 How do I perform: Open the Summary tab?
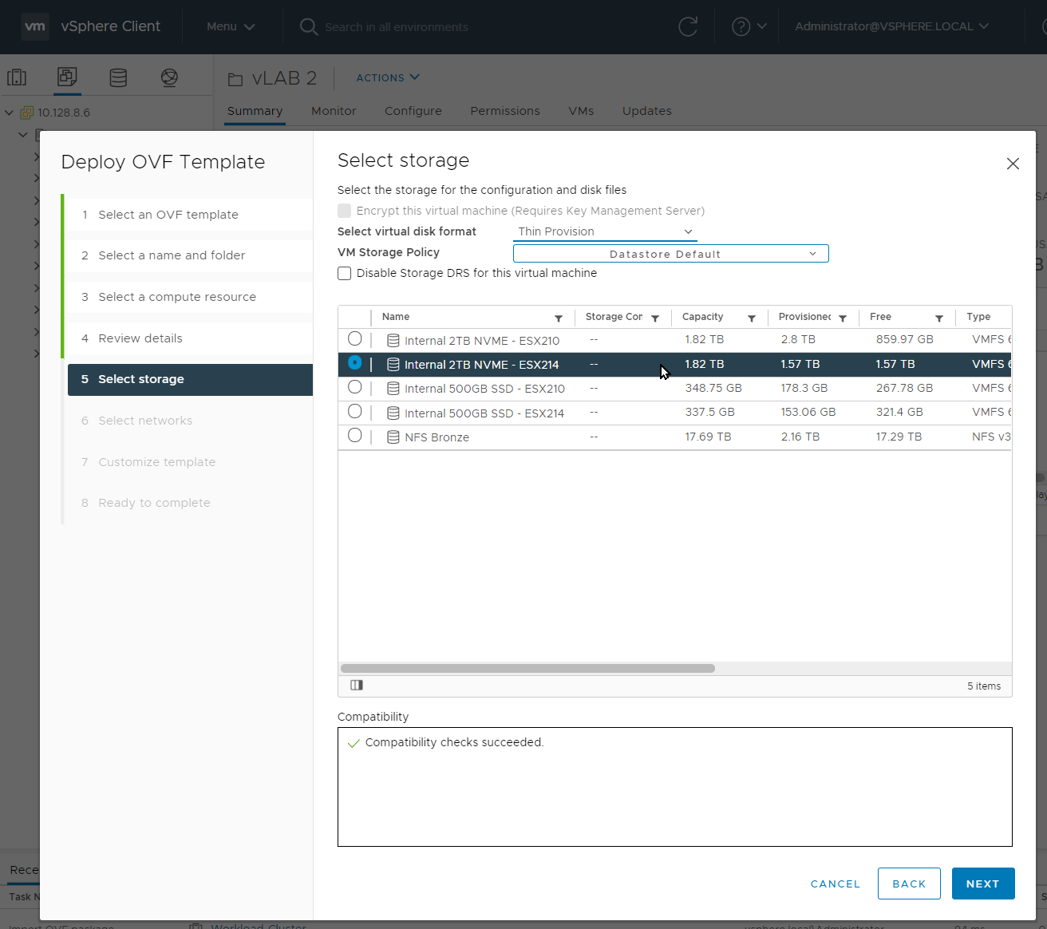pos(255,111)
